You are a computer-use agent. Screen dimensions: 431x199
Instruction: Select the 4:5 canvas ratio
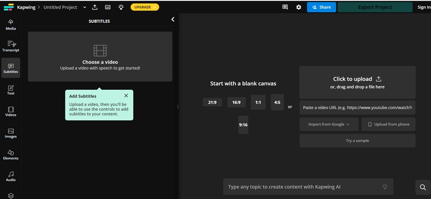point(277,102)
